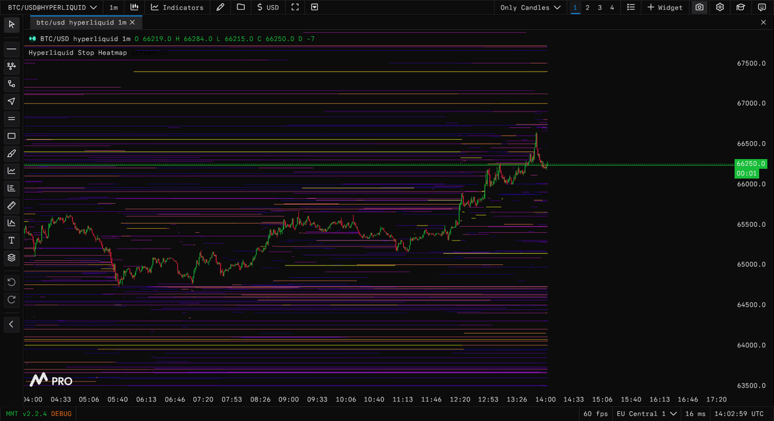774x421 pixels.
Task: Select the line chart tool in sidebar
Action: click(11, 171)
